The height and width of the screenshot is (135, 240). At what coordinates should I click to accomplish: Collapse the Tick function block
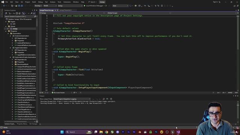point(52,70)
